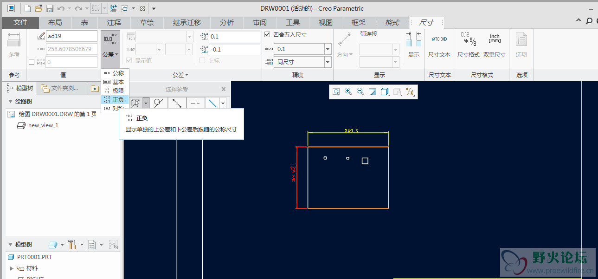Image resolution: width=598 pixels, height=279 pixels.
Task: Collapse the ribbon with up arrow
Action: [x=579, y=21]
